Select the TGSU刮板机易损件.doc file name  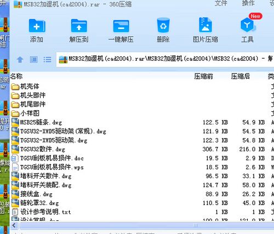[x=52, y=158]
